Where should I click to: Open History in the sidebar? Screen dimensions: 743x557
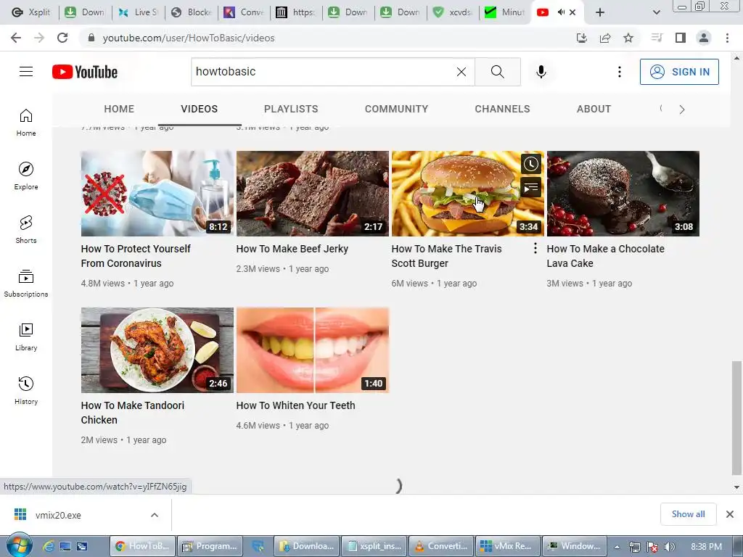click(26, 390)
